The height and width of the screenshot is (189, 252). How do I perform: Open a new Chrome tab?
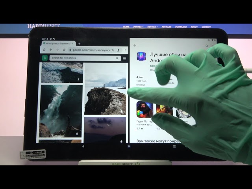point(79,44)
